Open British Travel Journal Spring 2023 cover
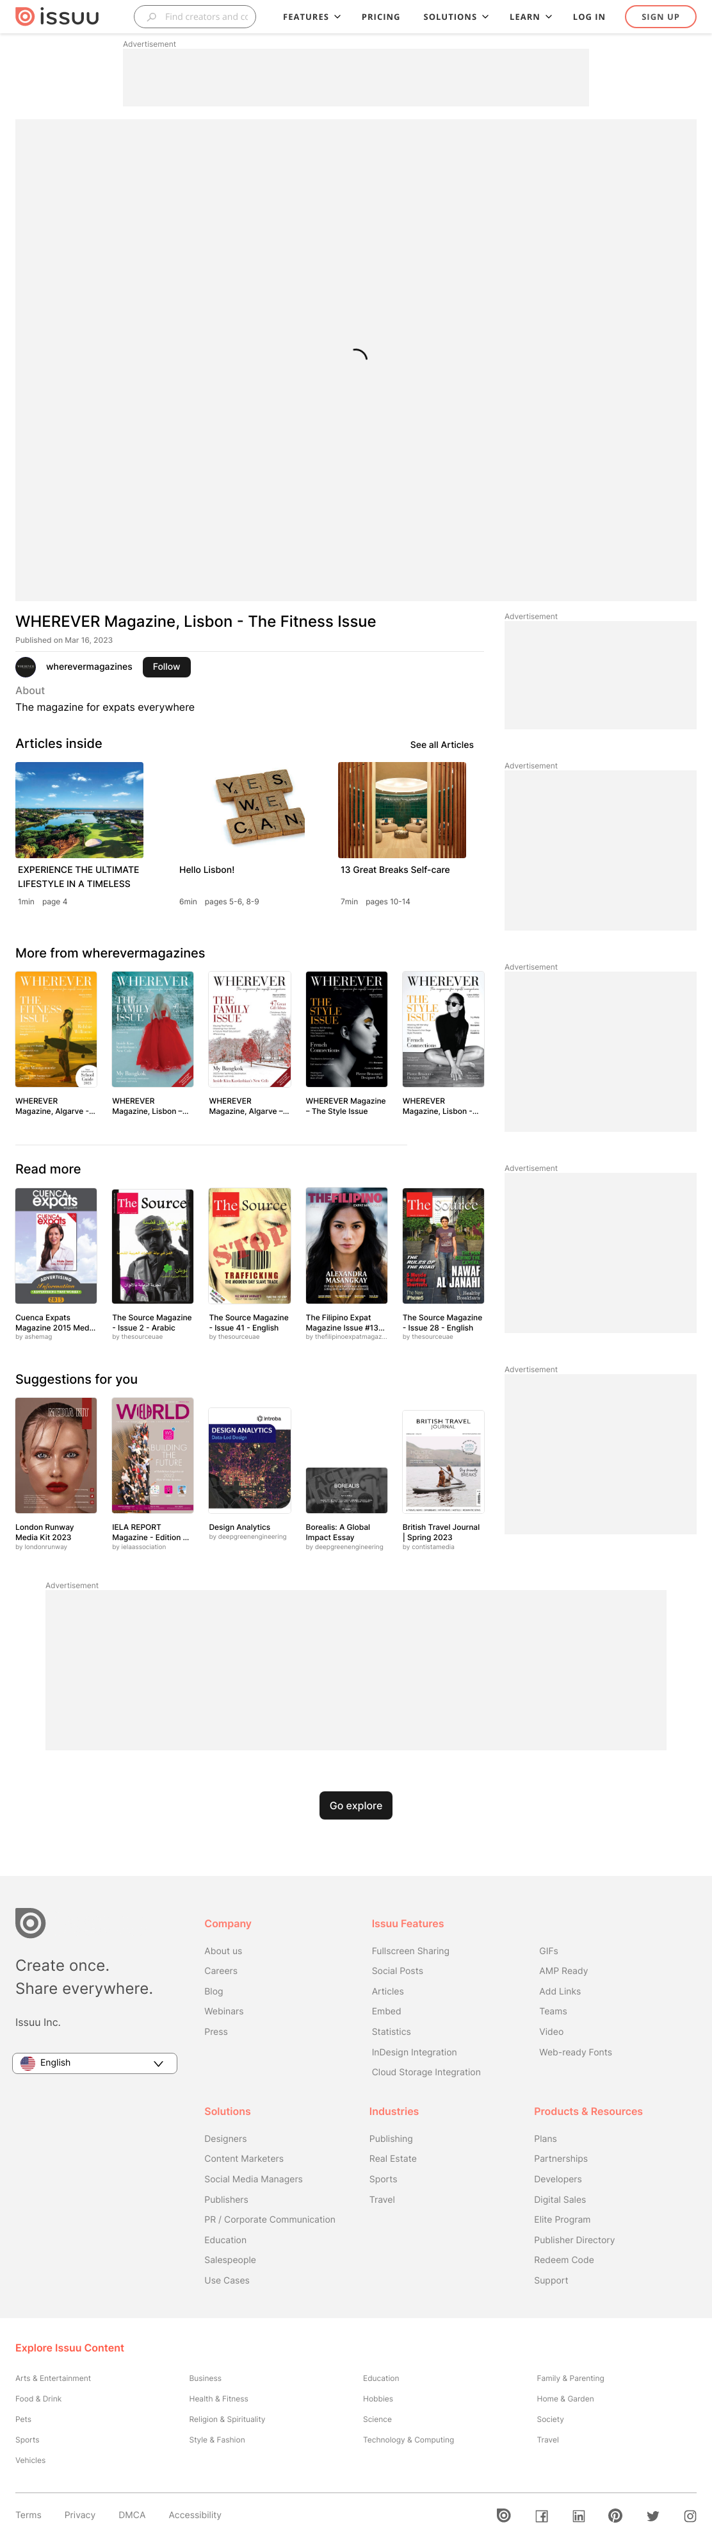This screenshot has width=712, height=2538. point(443,1461)
